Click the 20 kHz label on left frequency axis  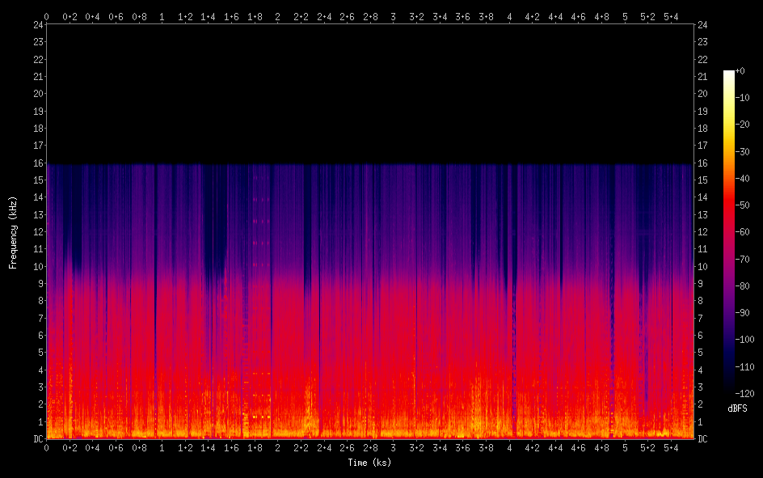click(x=37, y=94)
